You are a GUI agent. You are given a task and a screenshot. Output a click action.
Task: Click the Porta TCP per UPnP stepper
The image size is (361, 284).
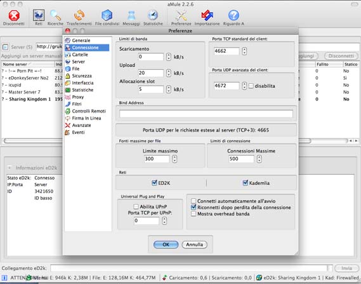[x=164, y=221]
